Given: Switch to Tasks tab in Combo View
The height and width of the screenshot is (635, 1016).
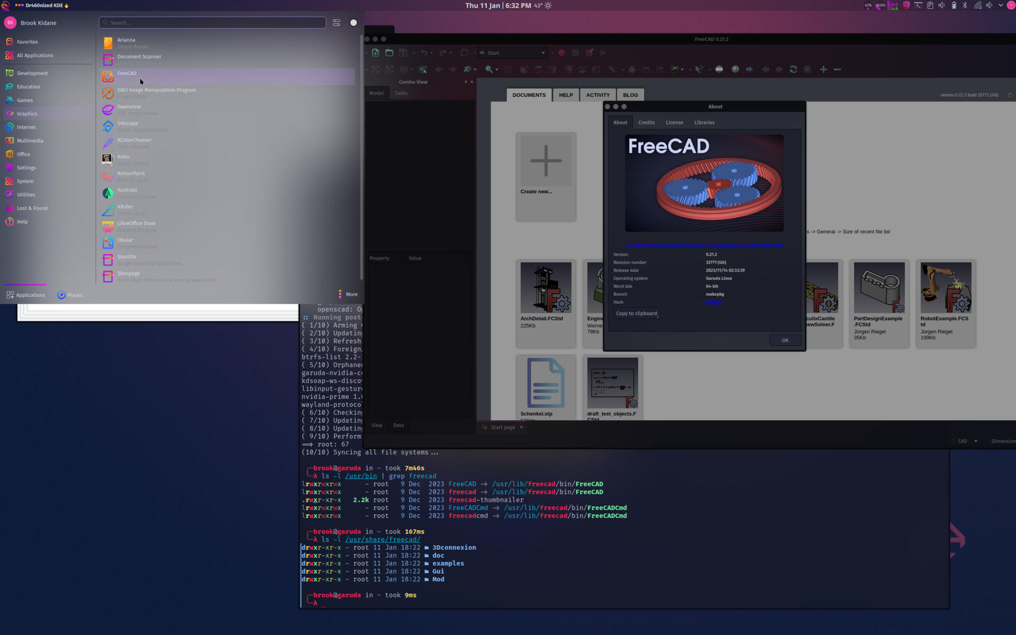Looking at the screenshot, I should [401, 93].
